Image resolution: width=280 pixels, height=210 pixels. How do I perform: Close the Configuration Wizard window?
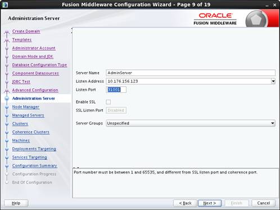pyautogui.click(x=275, y=5)
